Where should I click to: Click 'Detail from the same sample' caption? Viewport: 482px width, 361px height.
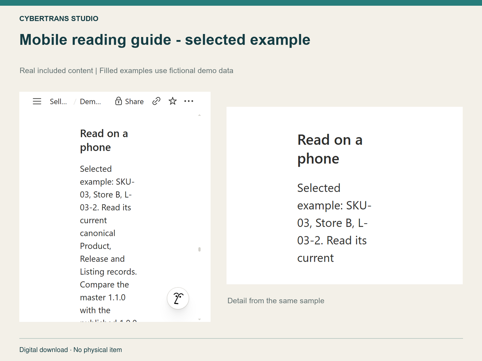point(276,301)
